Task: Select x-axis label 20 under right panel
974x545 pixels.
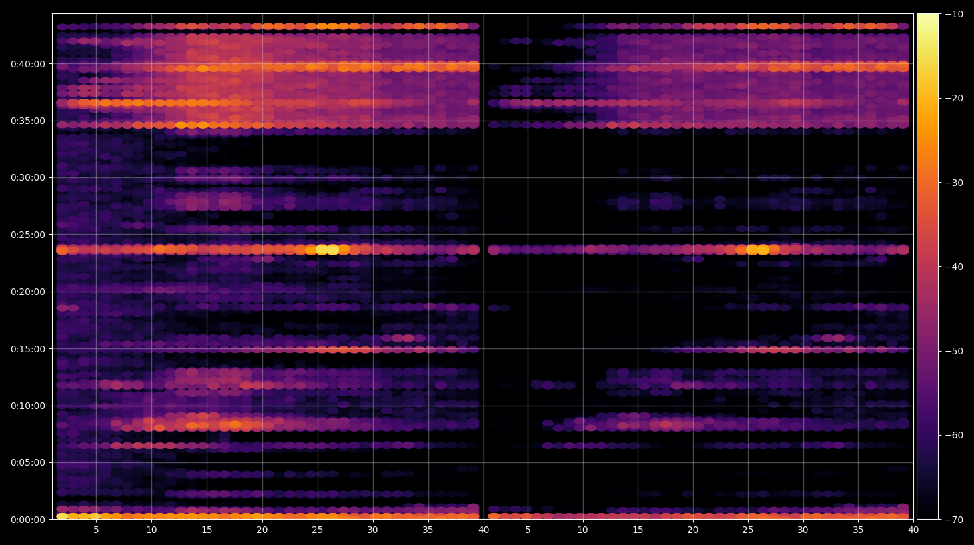Action: click(x=693, y=530)
